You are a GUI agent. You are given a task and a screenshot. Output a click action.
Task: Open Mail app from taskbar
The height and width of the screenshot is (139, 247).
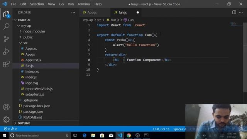[x=111, y=136]
